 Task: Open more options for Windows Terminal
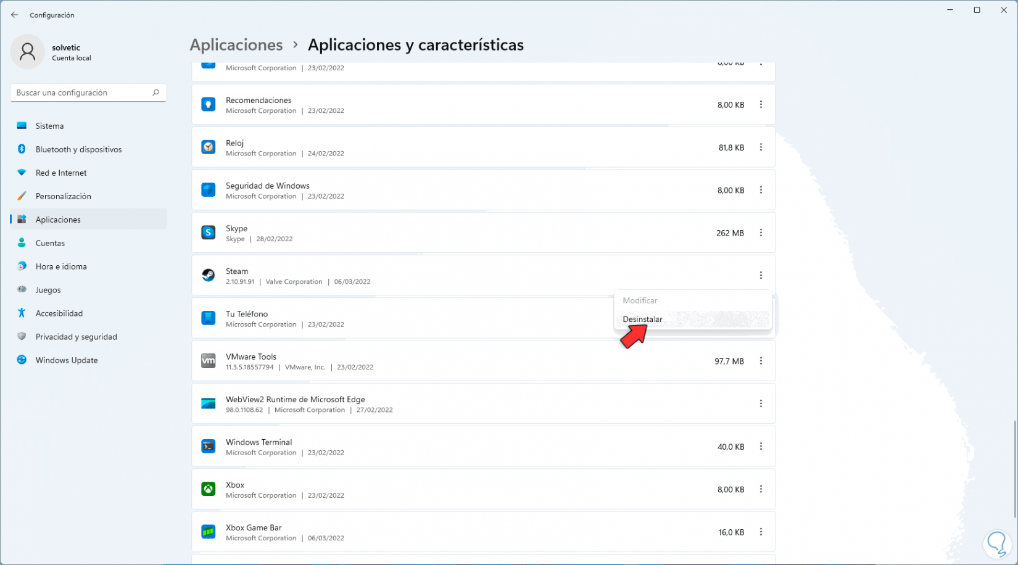pyautogui.click(x=761, y=447)
